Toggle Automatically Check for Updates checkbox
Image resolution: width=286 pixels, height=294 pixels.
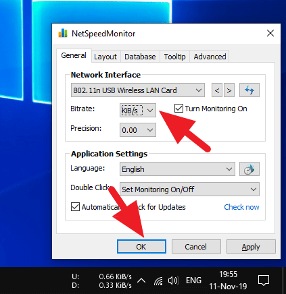[75, 207]
